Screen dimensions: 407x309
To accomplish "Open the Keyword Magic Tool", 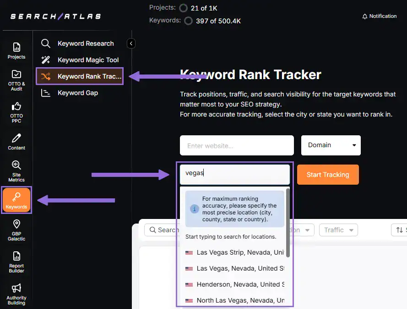I will 87,59.
